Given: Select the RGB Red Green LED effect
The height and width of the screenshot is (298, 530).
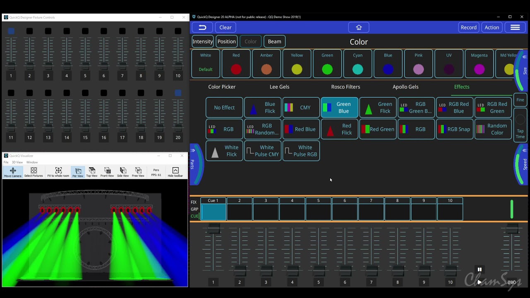Looking at the screenshot, I should pos(494,108).
